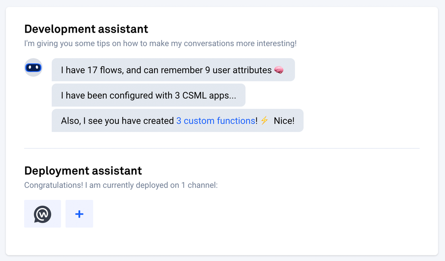445x261 pixels.
Task: Click the brain emoji in first message
Action: click(x=279, y=70)
